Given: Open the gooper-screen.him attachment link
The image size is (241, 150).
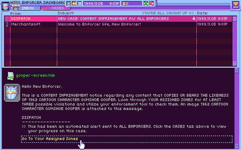Looking at the screenshot, I should click(x=35, y=75).
